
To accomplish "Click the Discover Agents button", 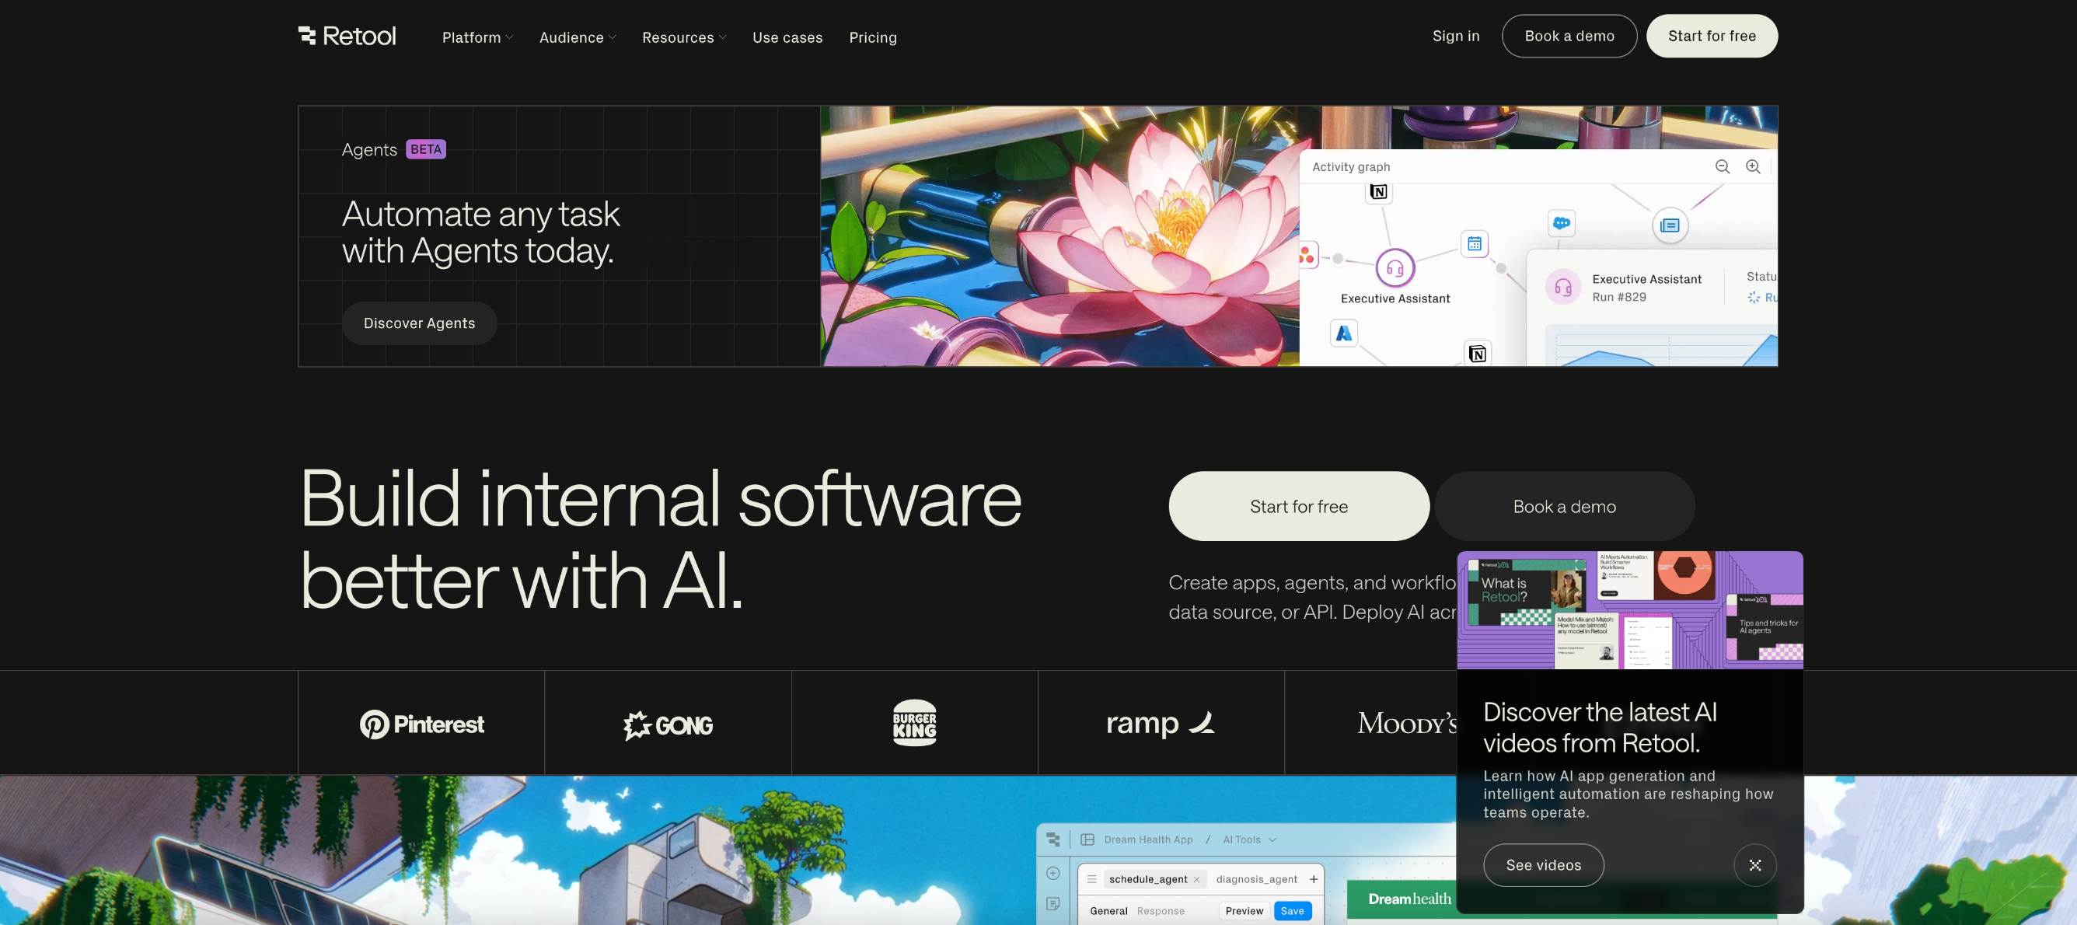I will click(419, 323).
